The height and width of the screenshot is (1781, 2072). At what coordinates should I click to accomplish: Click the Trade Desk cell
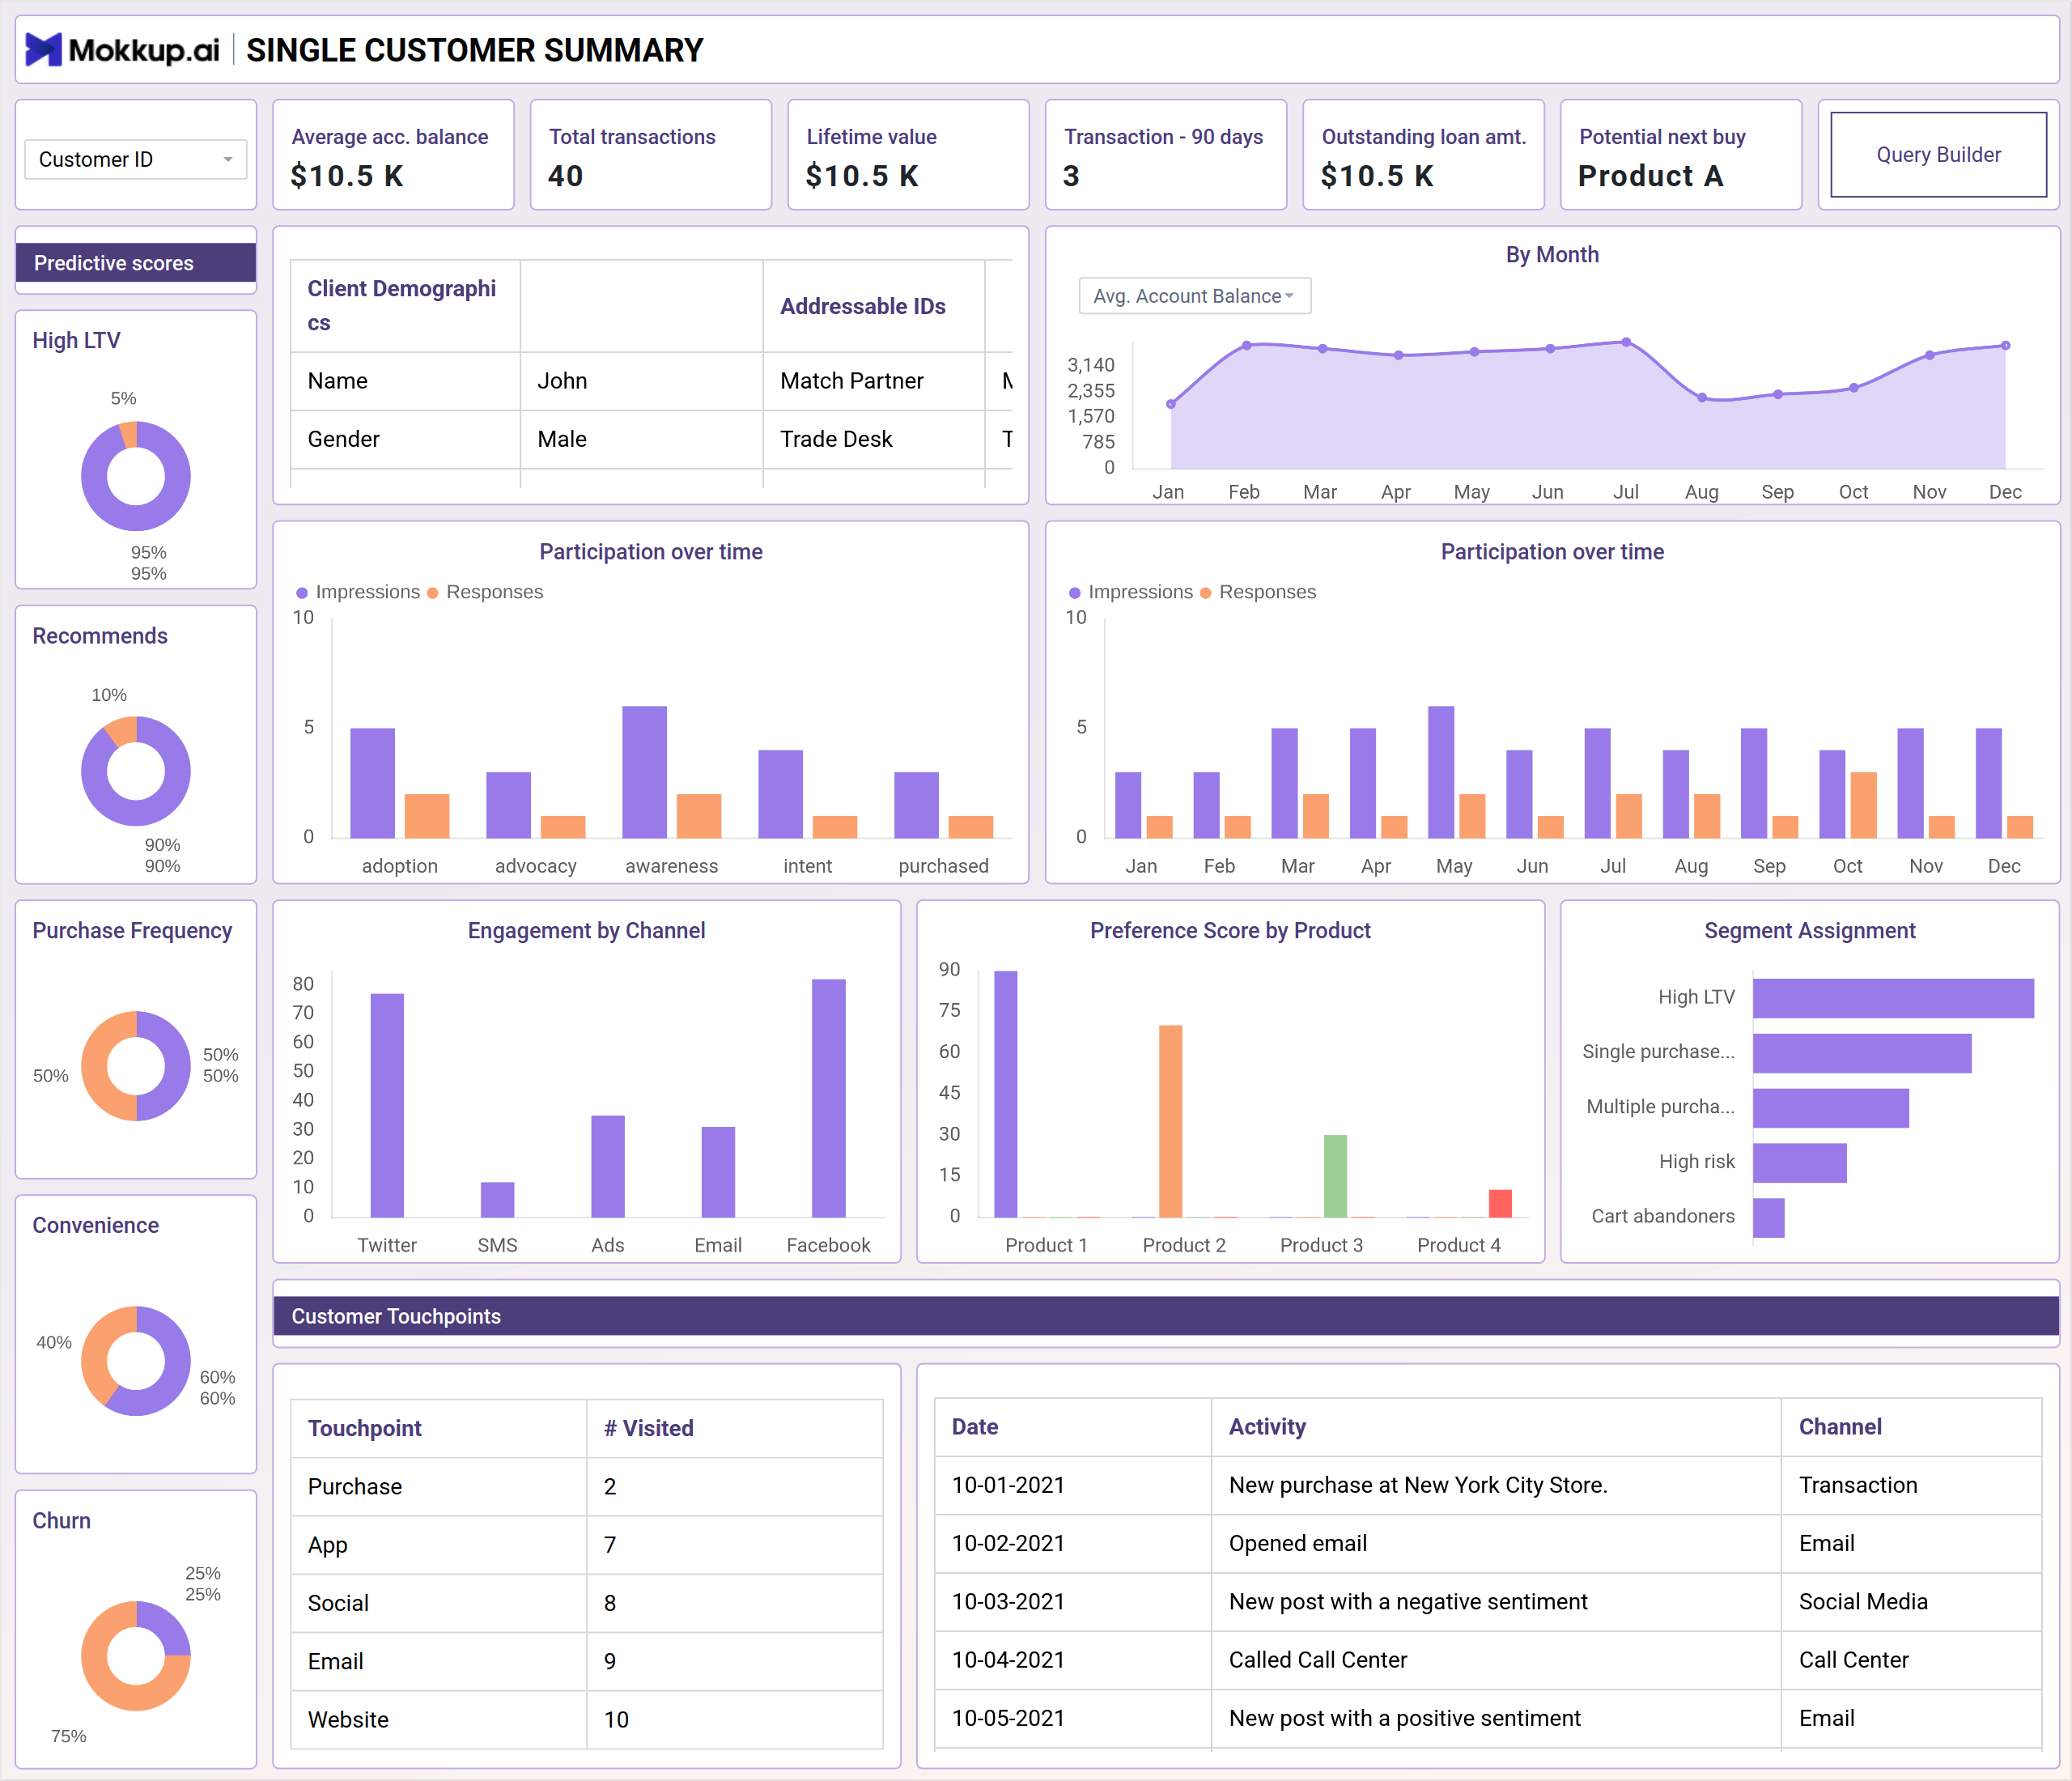click(x=874, y=439)
